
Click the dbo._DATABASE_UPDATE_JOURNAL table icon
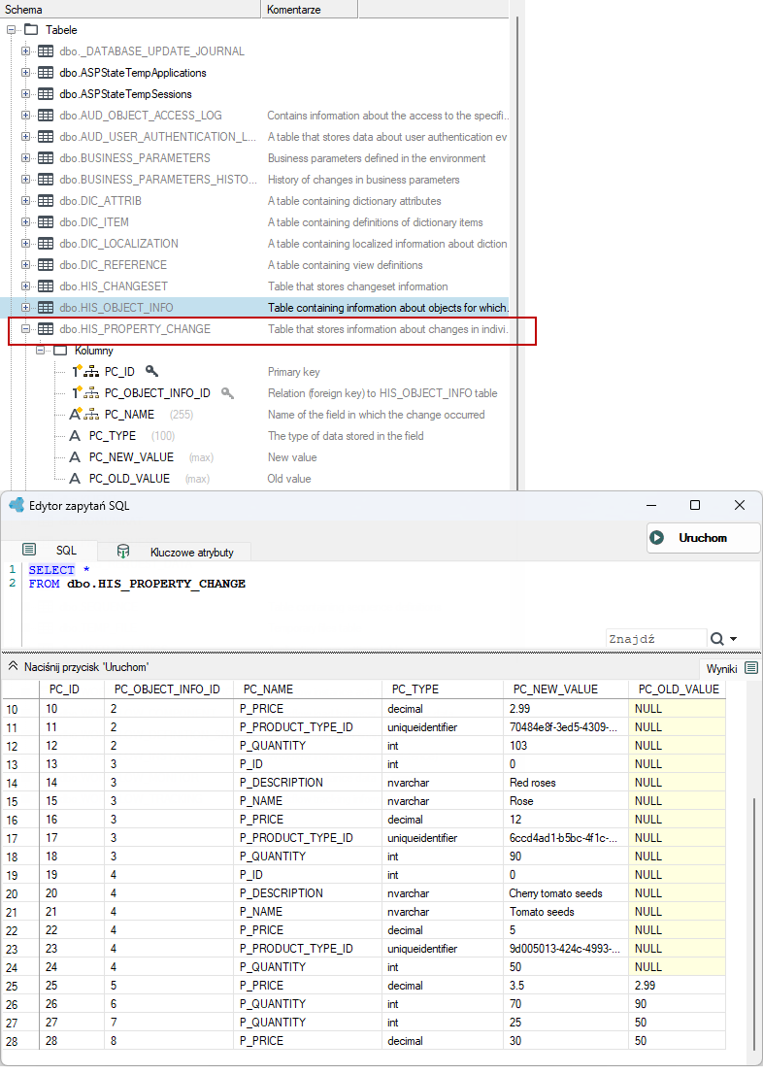pyautogui.click(x=46, y=51)
